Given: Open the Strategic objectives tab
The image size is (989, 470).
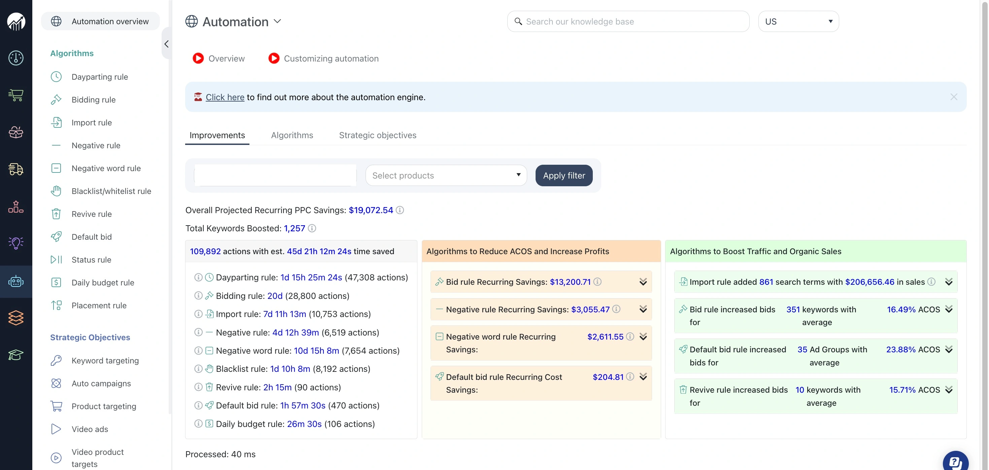Looking at the screenshot, I should [377, 135].
